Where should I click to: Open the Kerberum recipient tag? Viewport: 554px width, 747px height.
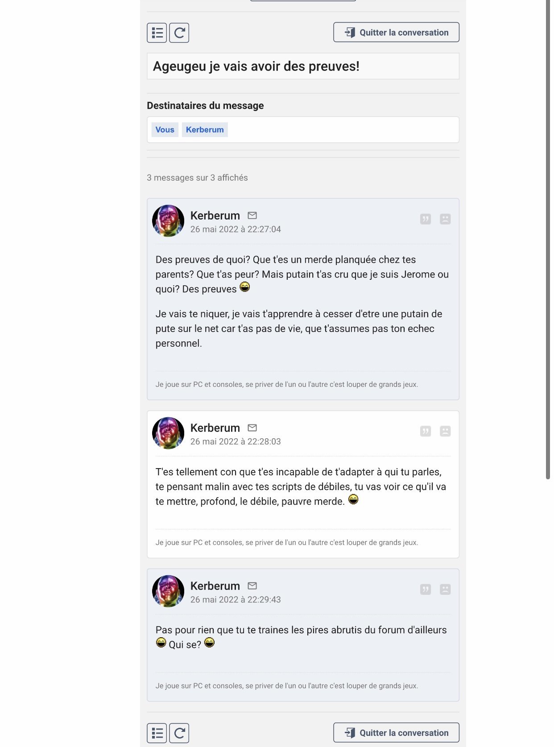(x=205, y=130)
